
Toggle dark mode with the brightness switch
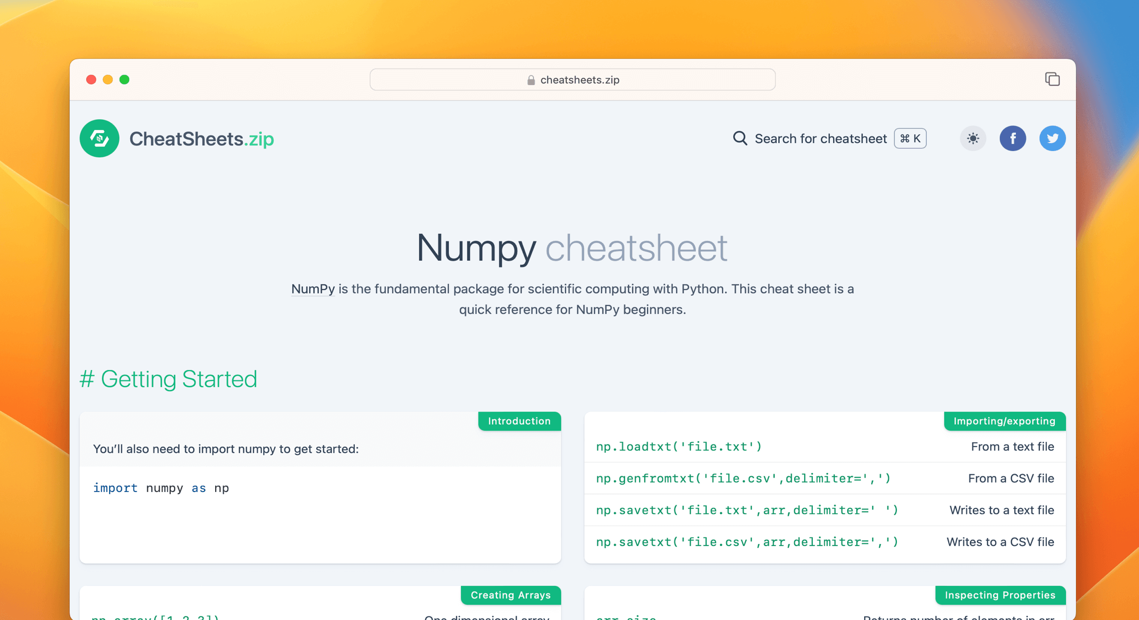[x=973, y=138]
